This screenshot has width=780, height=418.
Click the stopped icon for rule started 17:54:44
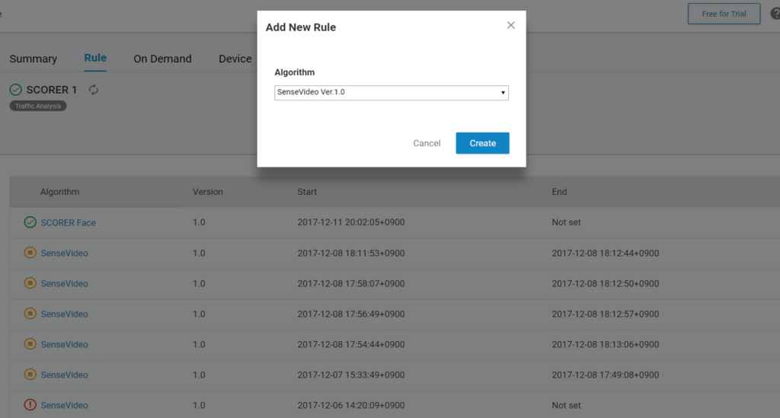[30, 344]
